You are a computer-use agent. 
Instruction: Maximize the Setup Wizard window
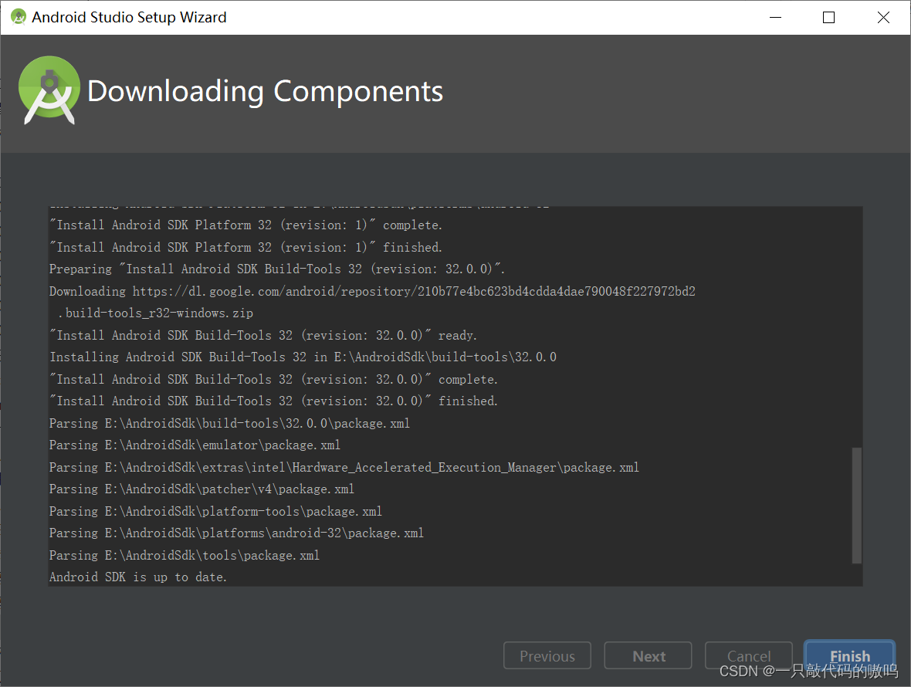pyautogui.click(x=828, y=18)
